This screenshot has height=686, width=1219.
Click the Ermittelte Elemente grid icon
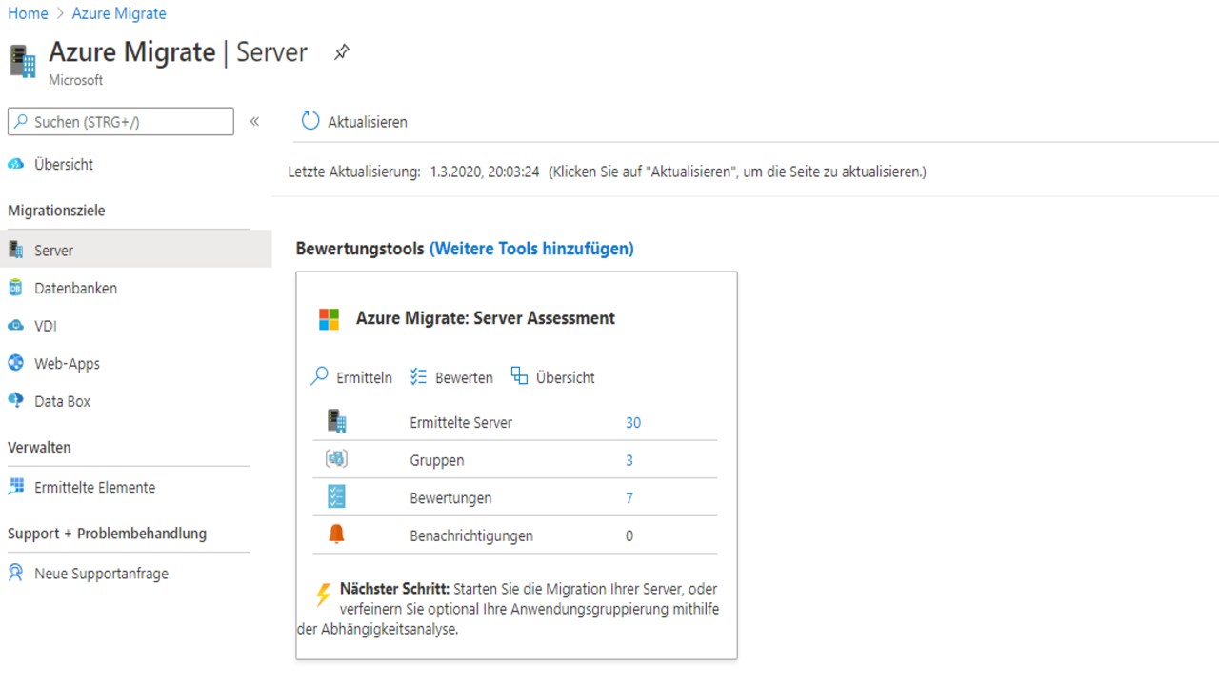click(15, 487)
